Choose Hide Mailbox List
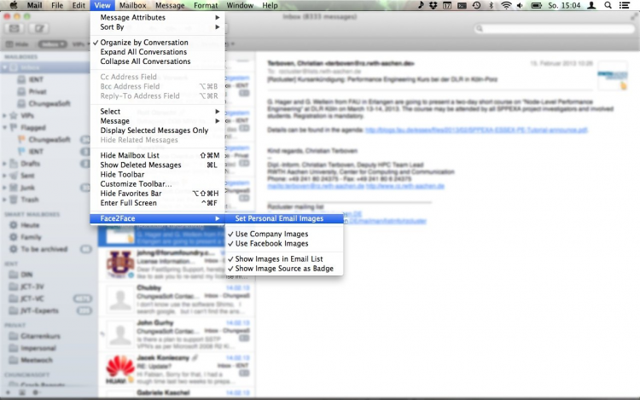This screenshot has height=400, width=640. click(x=158, y=155)
